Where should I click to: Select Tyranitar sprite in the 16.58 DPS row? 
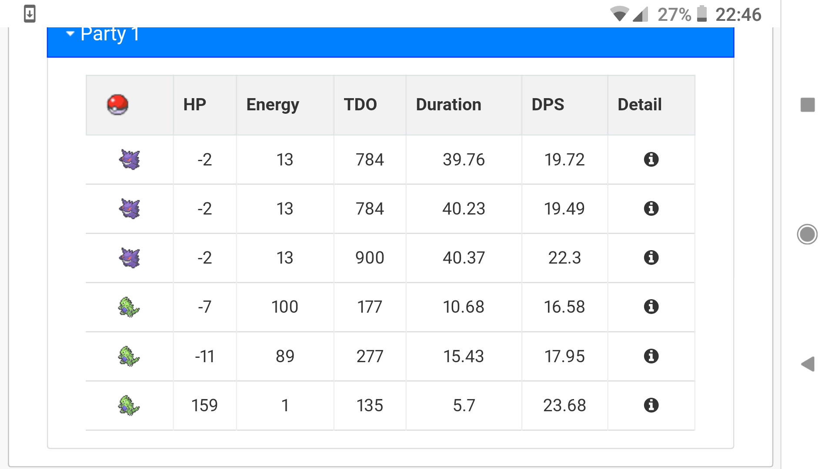pos(129,307)
